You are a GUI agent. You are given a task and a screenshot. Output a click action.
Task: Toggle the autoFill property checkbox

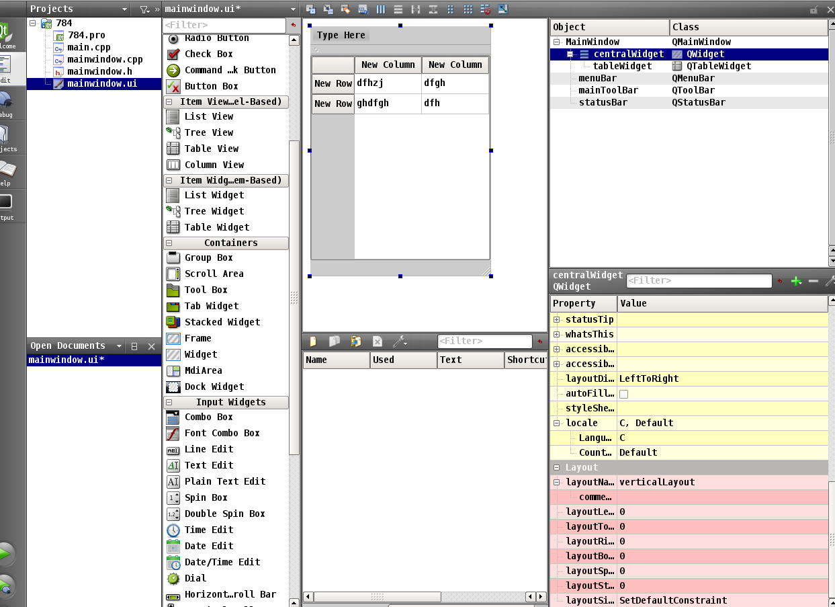[x=623, y=394]
